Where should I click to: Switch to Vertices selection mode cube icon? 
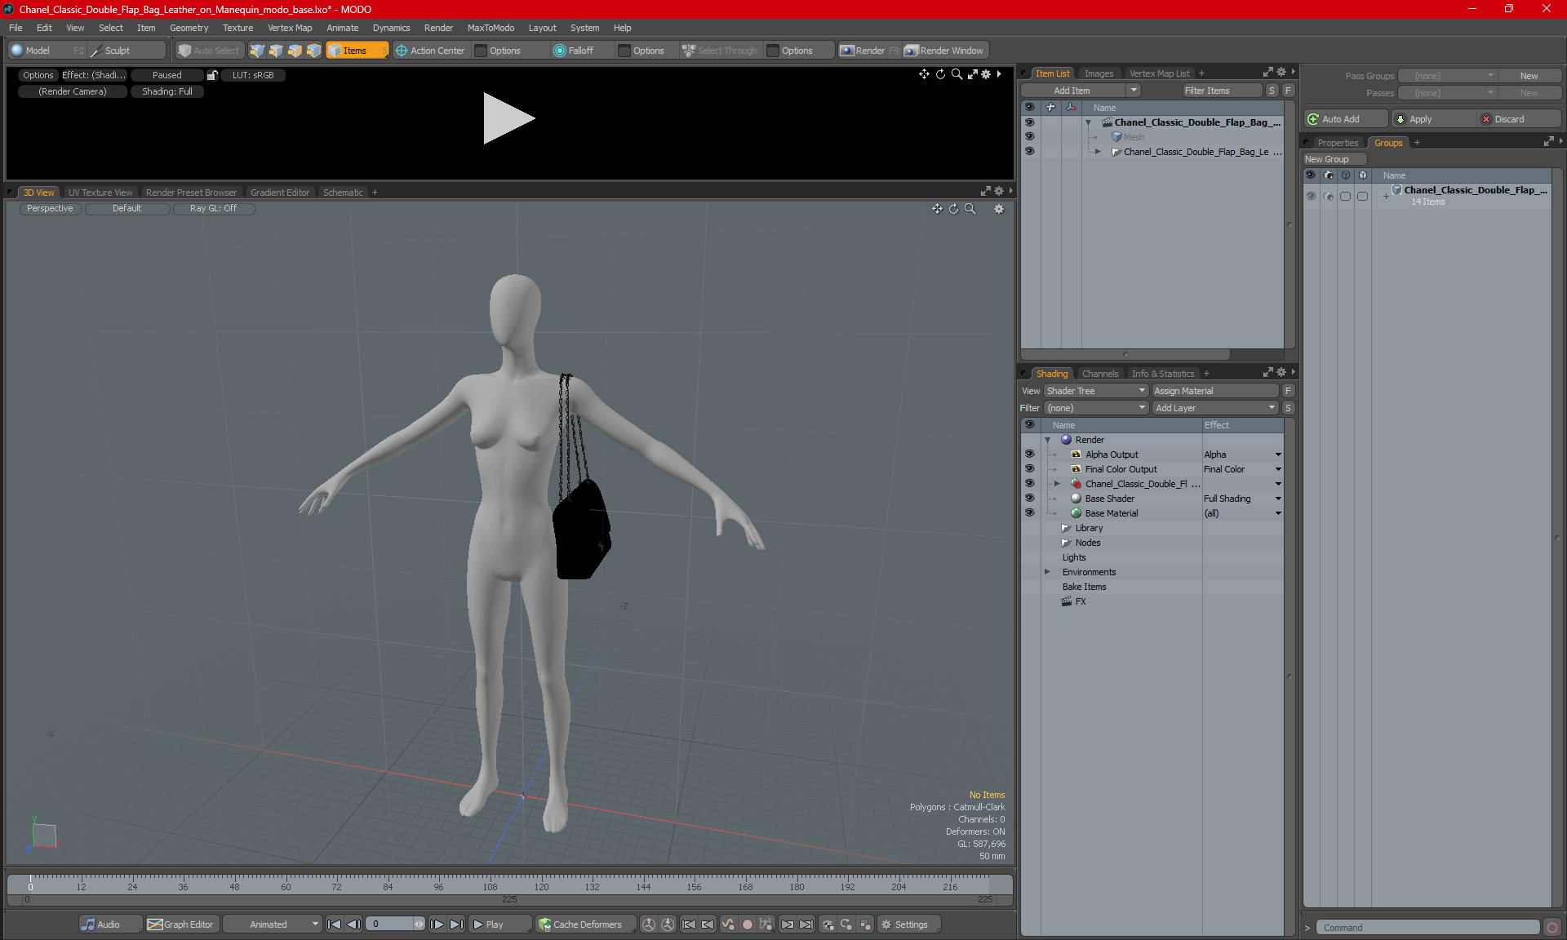257,51
